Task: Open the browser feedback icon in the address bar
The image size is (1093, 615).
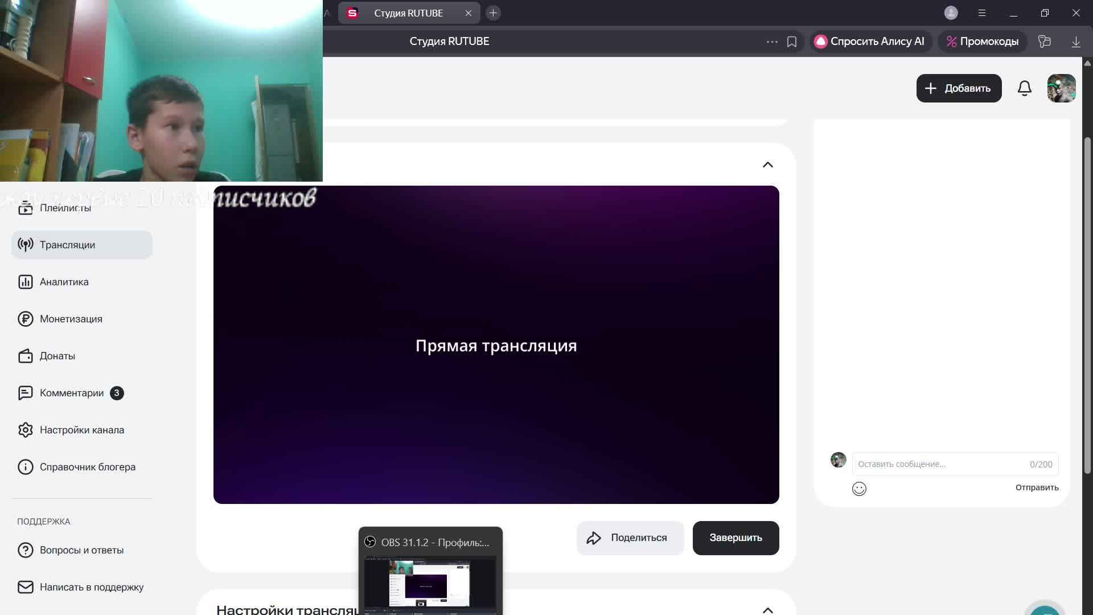Action: tap(1044, 42)
